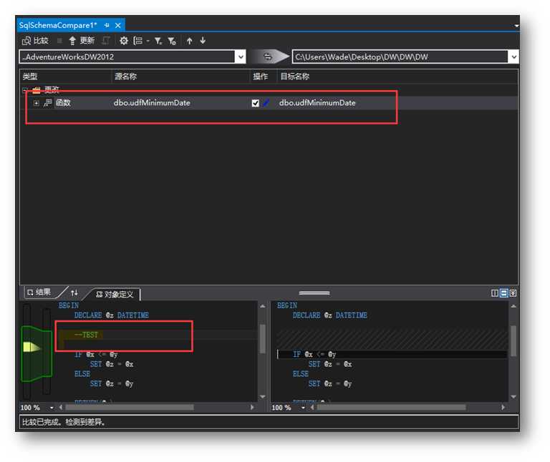The image size is (550, 462).
Task: Click the 操作 column header
Action: point(263,77)
